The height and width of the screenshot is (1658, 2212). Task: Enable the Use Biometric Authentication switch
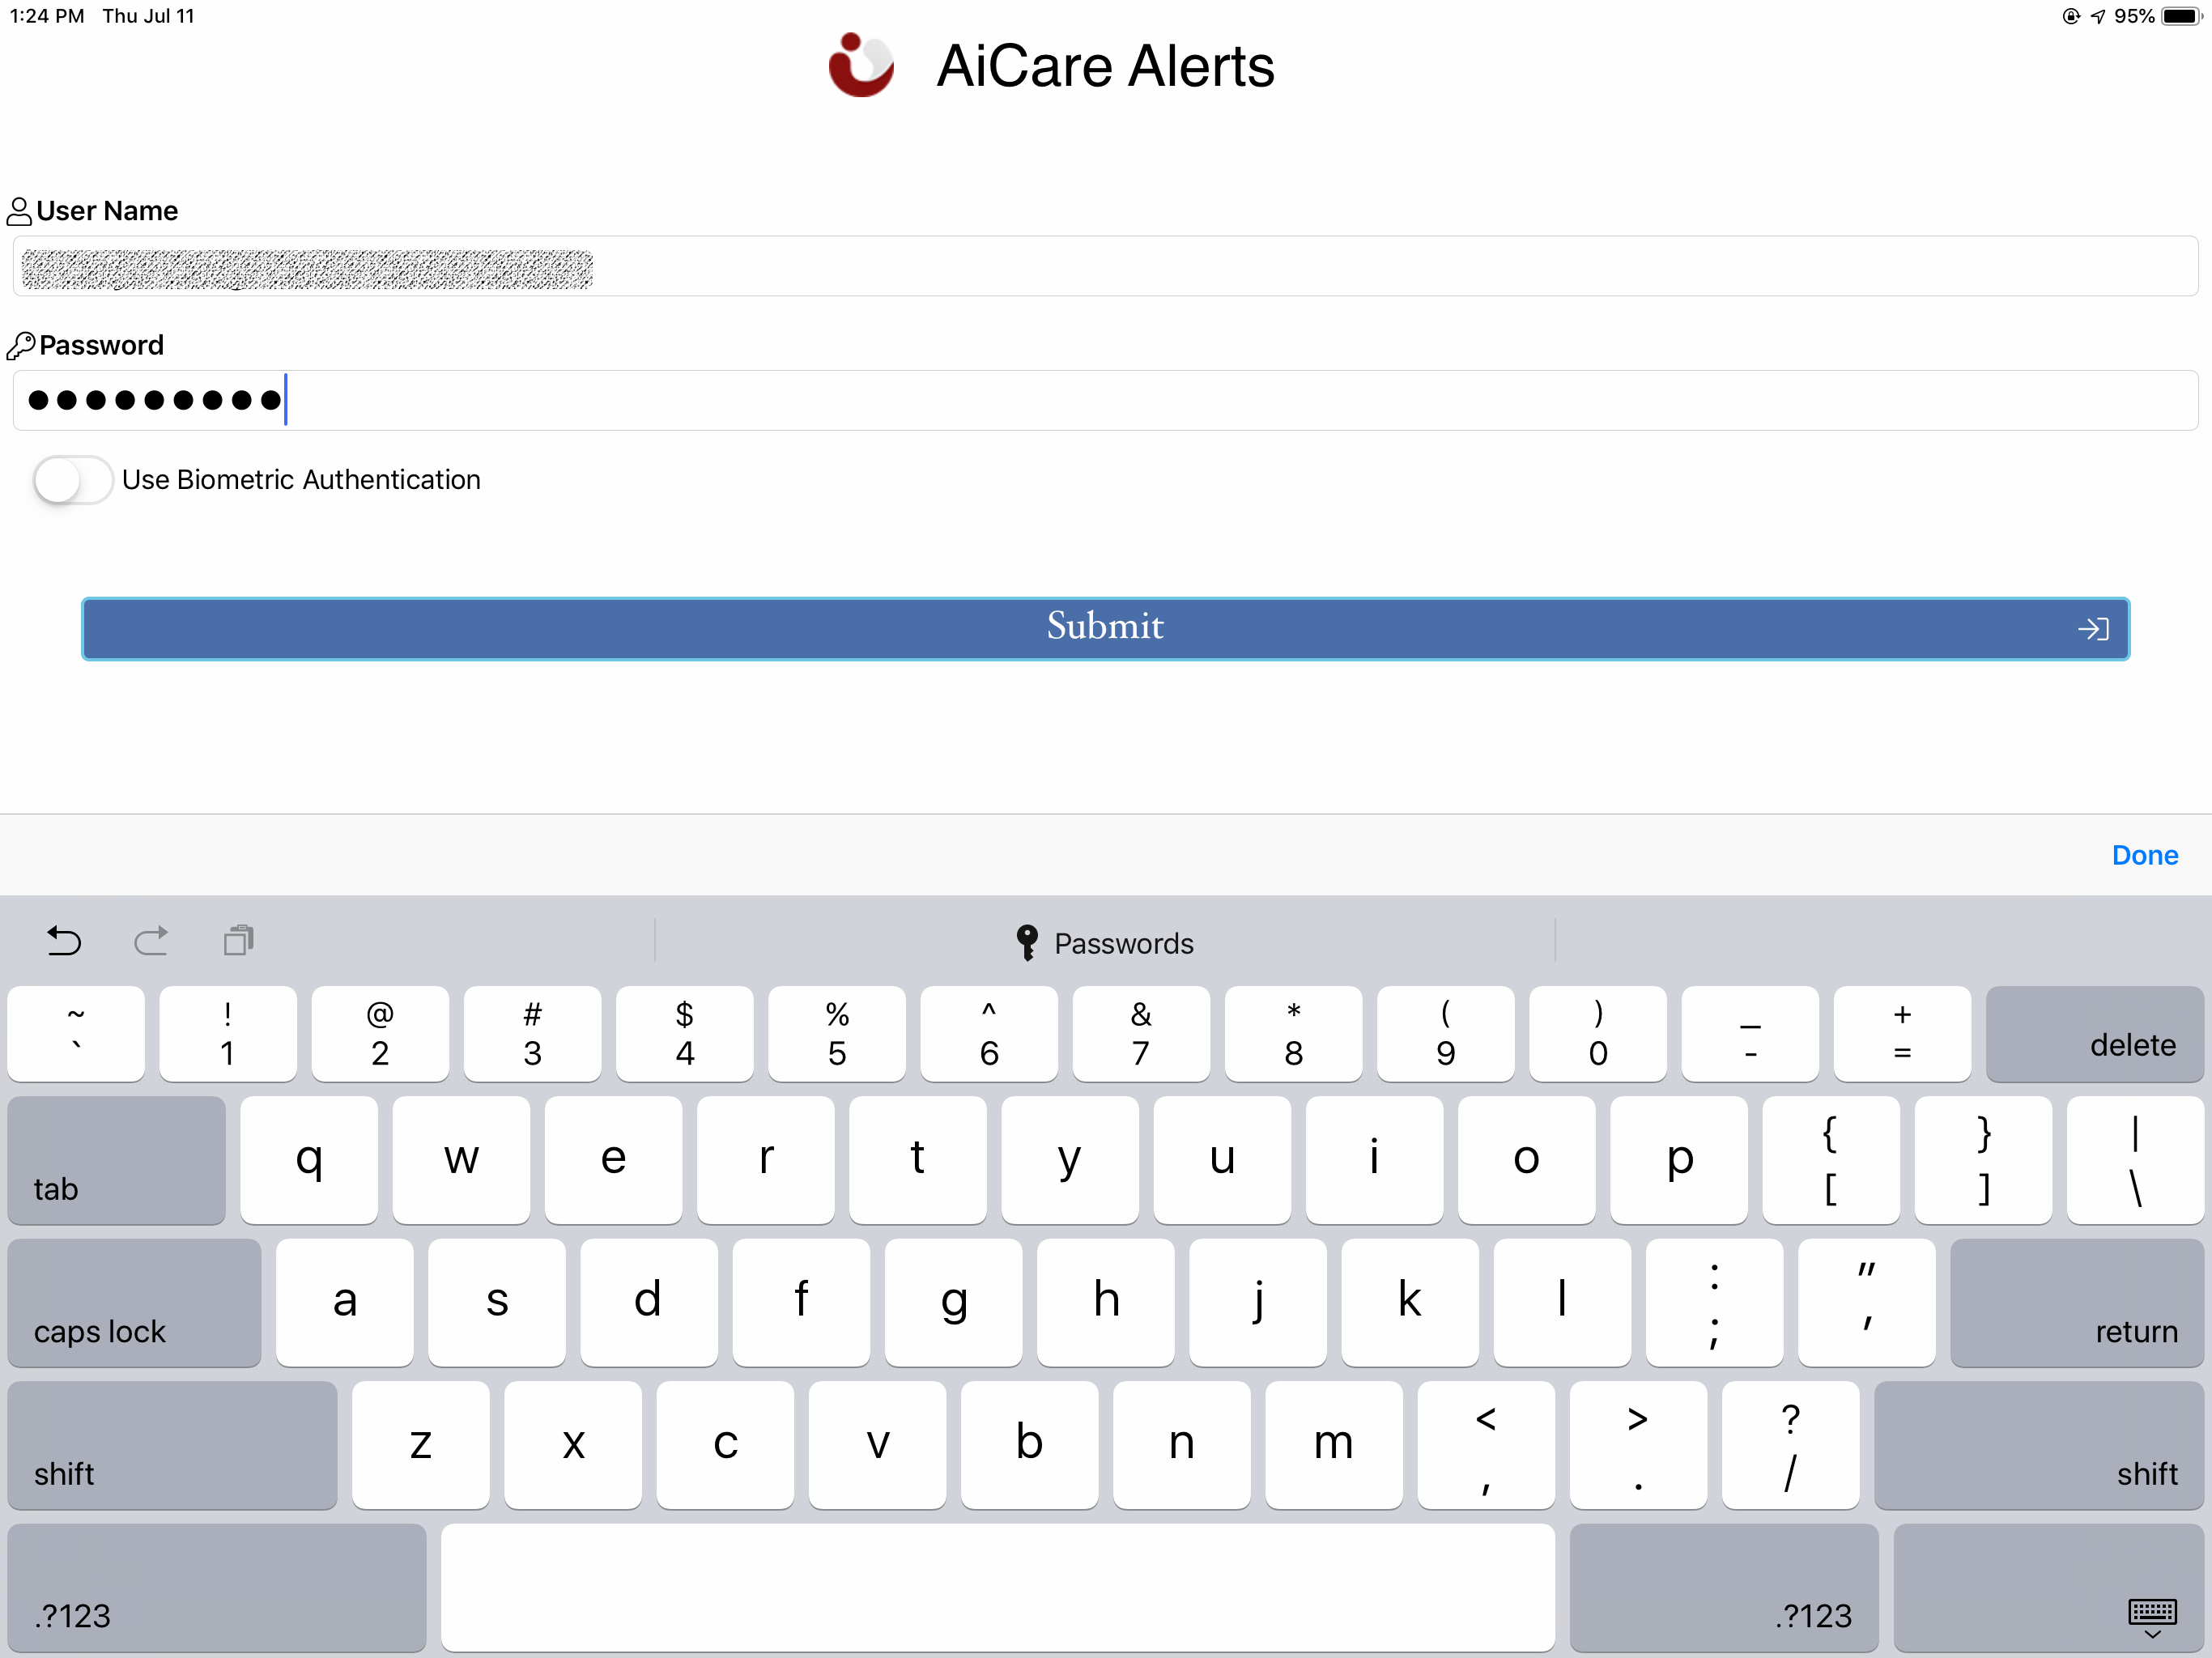coord(72,480)
